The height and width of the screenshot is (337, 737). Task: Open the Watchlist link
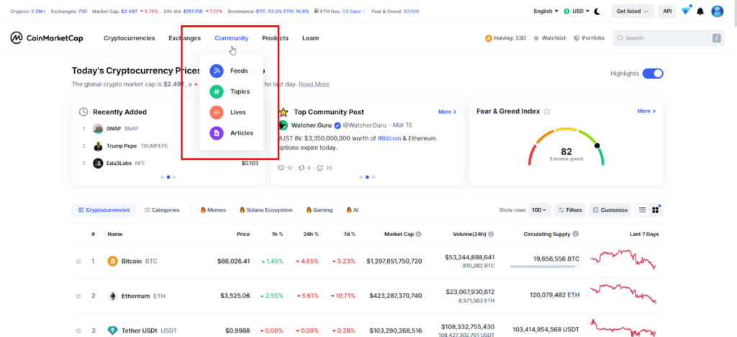pos(549,38)
